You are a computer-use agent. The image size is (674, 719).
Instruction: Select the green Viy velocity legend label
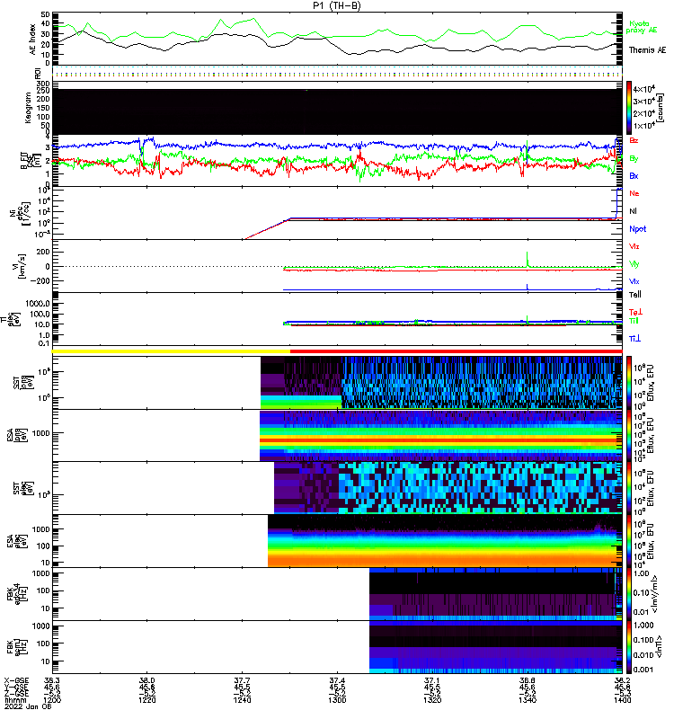634,264
